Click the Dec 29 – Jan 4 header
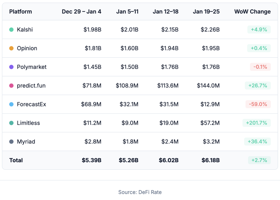The image size is (280, 200). [81, 11]
